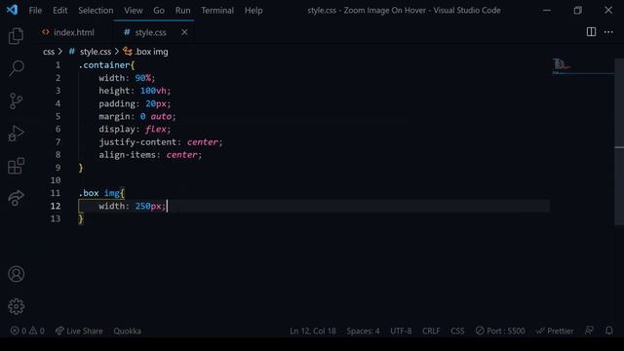
Task: Click the style.css breadcrumb
Action: (96, 52)
